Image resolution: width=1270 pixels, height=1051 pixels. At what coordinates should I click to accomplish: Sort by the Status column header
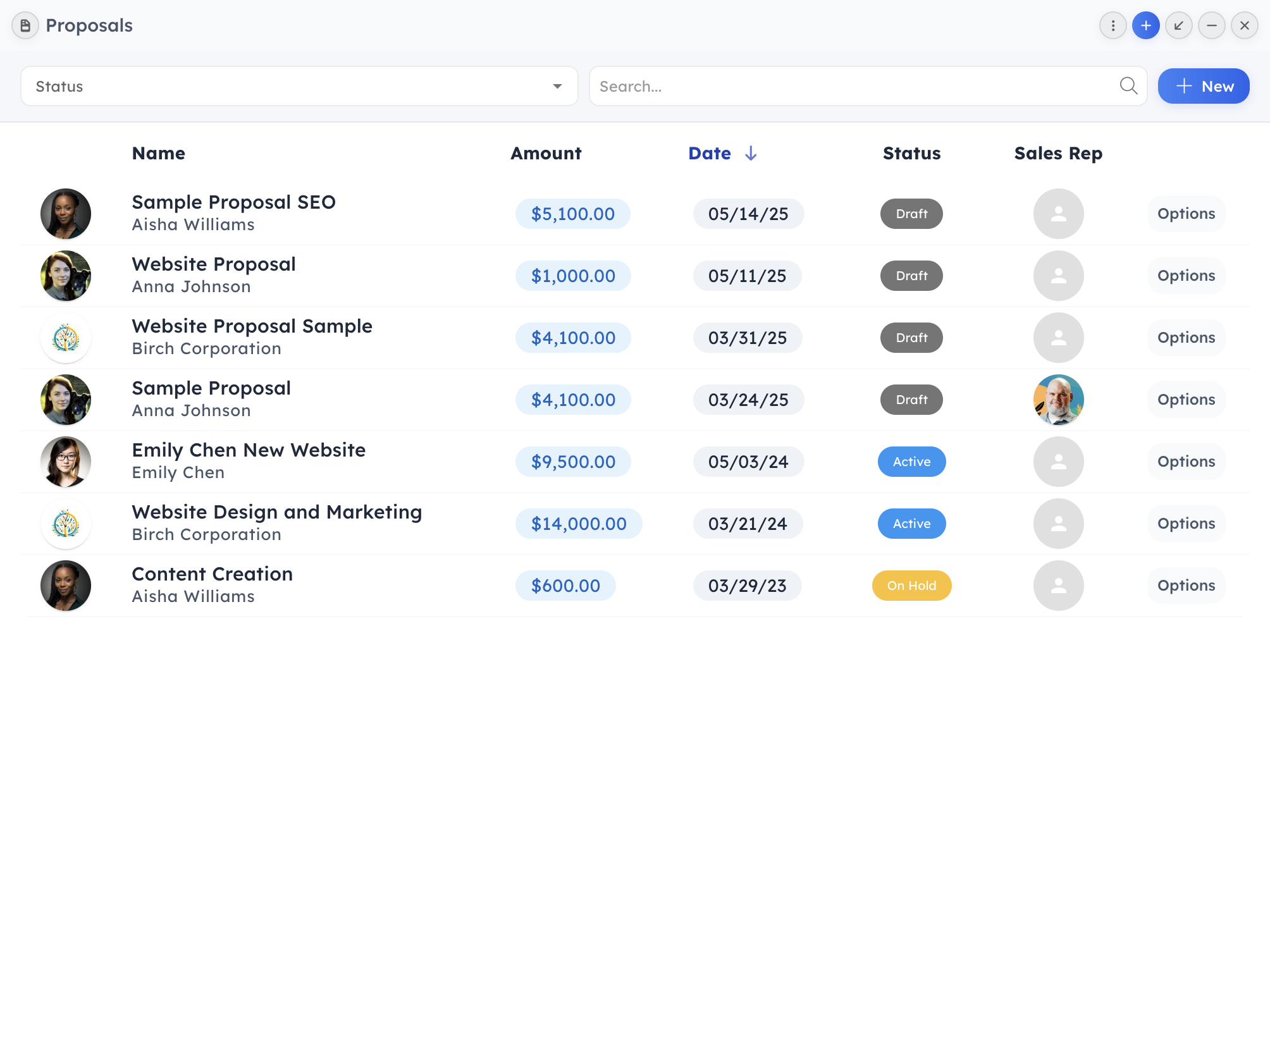coord(911,154)
